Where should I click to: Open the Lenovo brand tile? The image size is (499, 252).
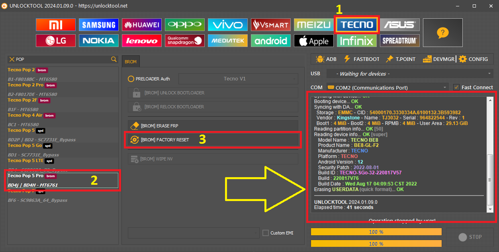pyautogui.click(x=141, y=41)
